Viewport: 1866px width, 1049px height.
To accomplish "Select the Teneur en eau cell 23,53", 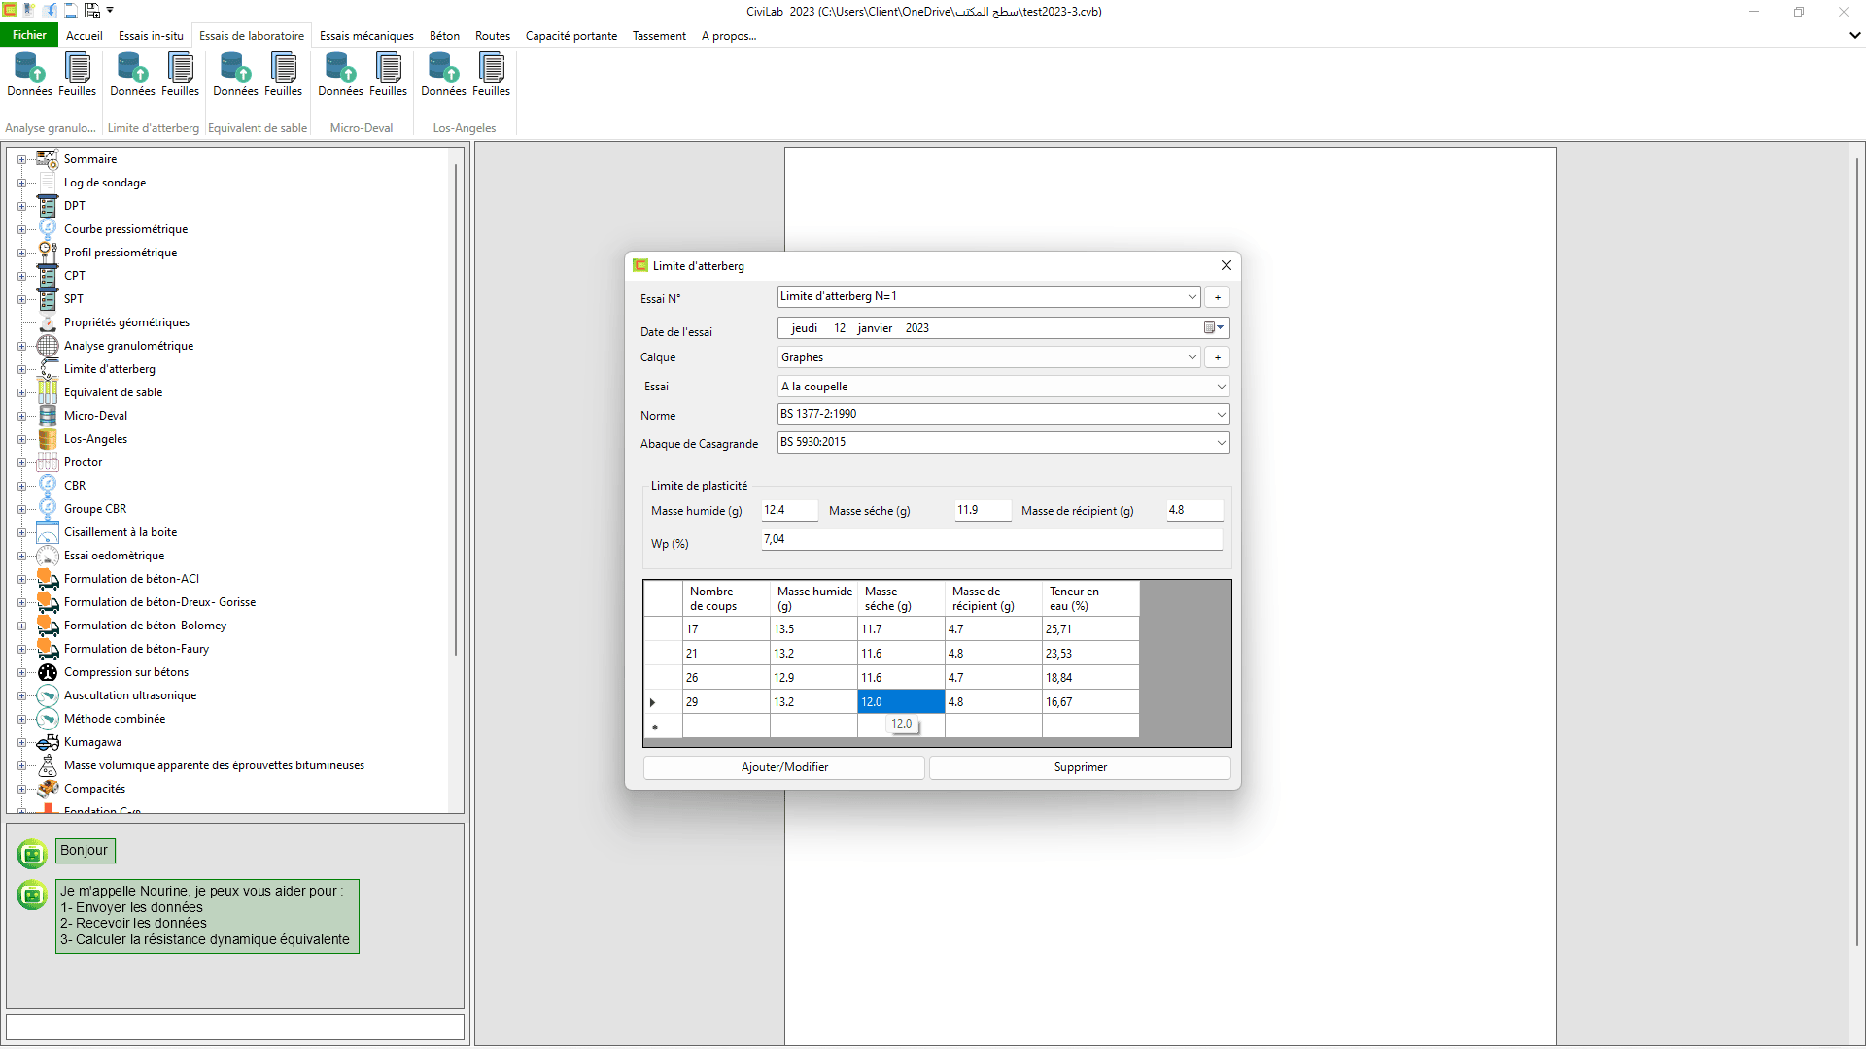I will pyautogui.click(x=1090, y=654).
